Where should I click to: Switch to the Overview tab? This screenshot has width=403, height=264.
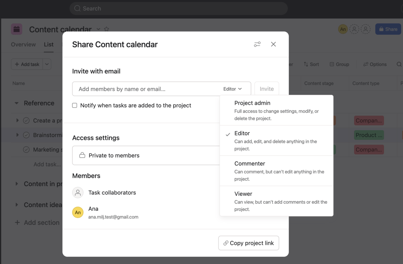pos(23,44)
